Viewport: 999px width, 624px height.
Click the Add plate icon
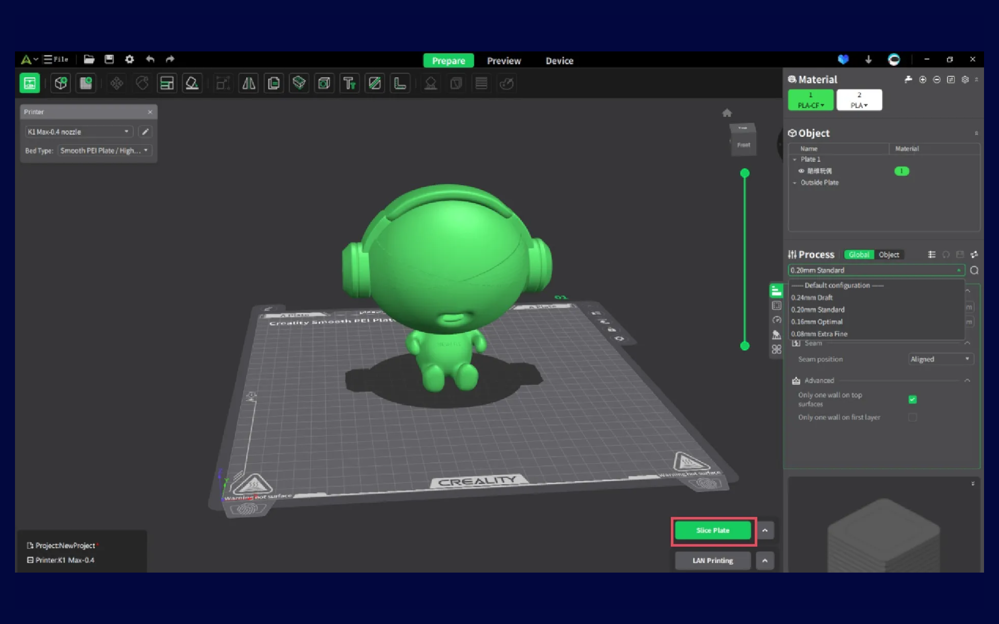(86, 83)
